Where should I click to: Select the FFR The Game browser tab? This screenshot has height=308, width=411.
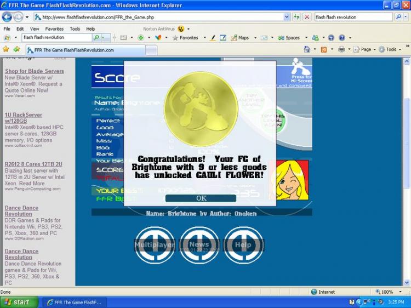tap(74, 50)
